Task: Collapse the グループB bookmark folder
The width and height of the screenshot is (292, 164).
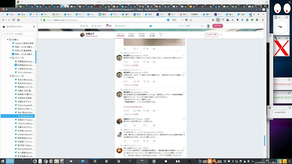Action: click(x=10, y=76)
